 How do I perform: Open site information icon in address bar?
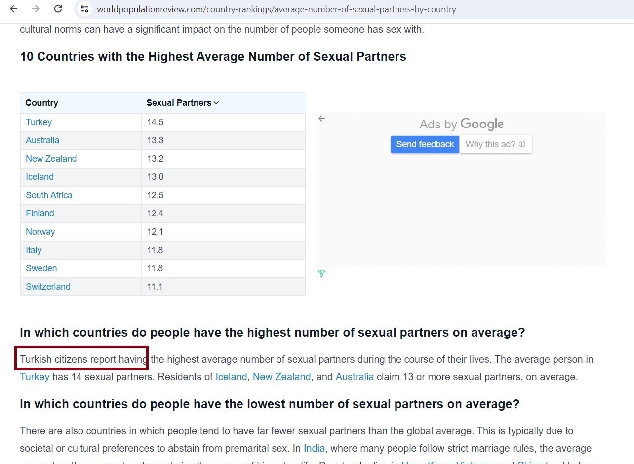[84, 9]
